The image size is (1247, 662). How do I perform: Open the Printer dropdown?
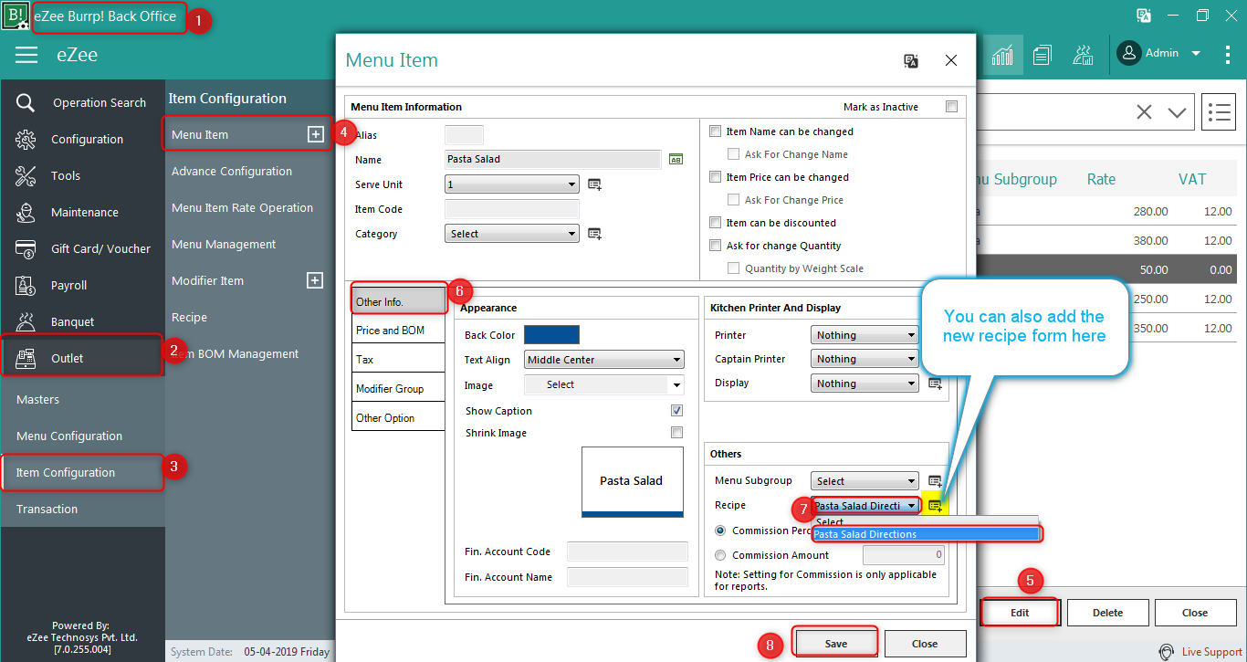point(865,335)
